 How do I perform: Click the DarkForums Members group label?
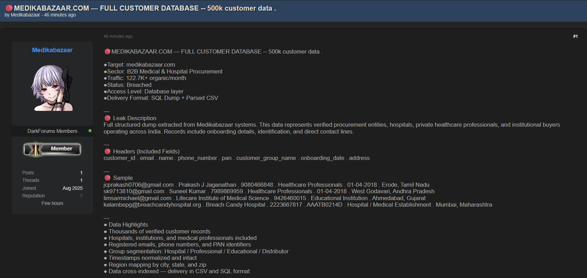52,131
